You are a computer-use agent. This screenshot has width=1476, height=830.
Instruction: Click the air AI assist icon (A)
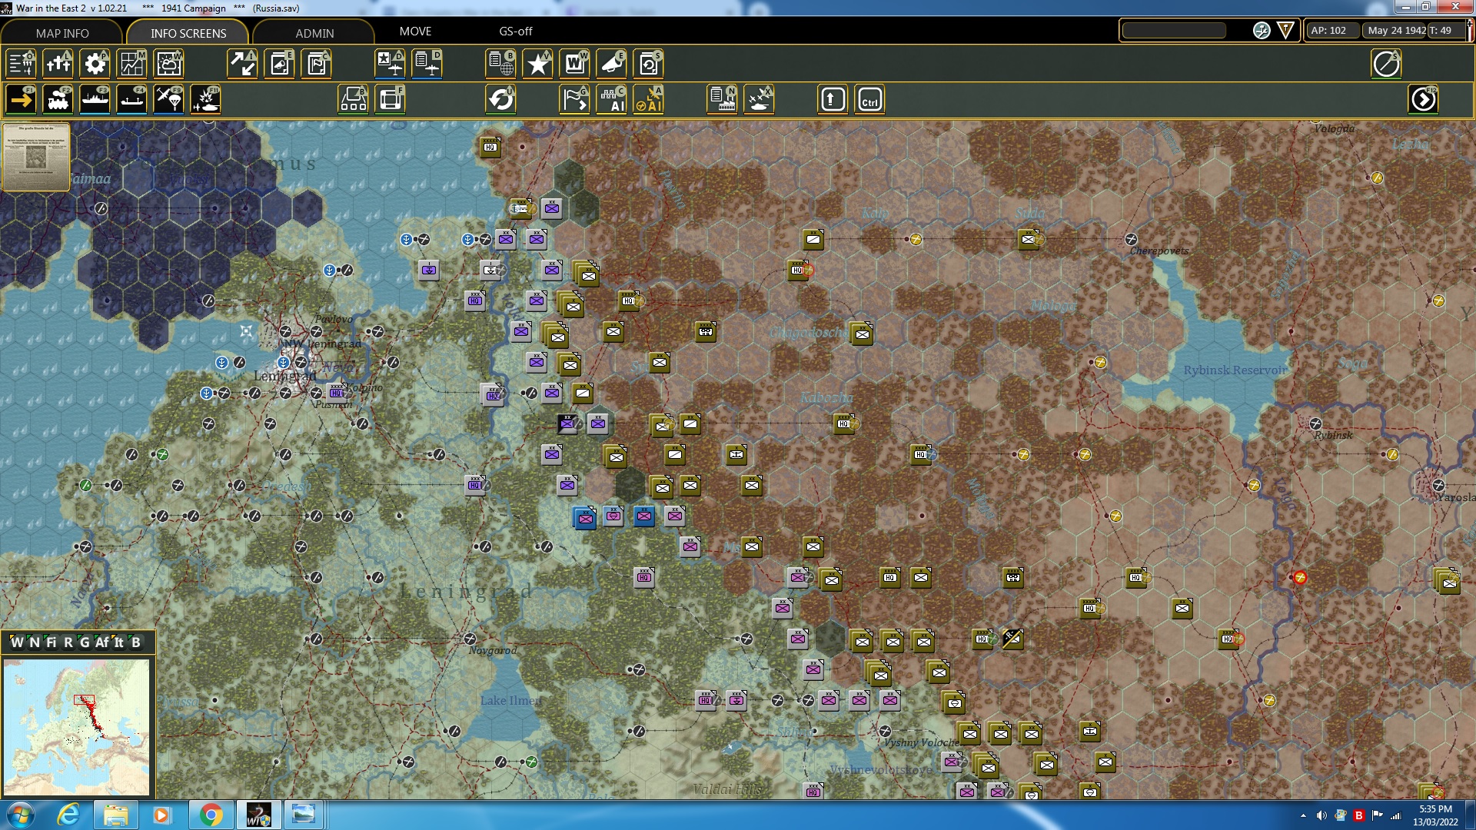649,100
